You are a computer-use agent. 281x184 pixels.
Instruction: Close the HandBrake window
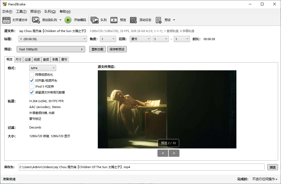click(x=274, y=4)
